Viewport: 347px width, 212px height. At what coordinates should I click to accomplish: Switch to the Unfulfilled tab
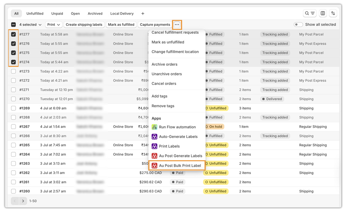[35, 13]
